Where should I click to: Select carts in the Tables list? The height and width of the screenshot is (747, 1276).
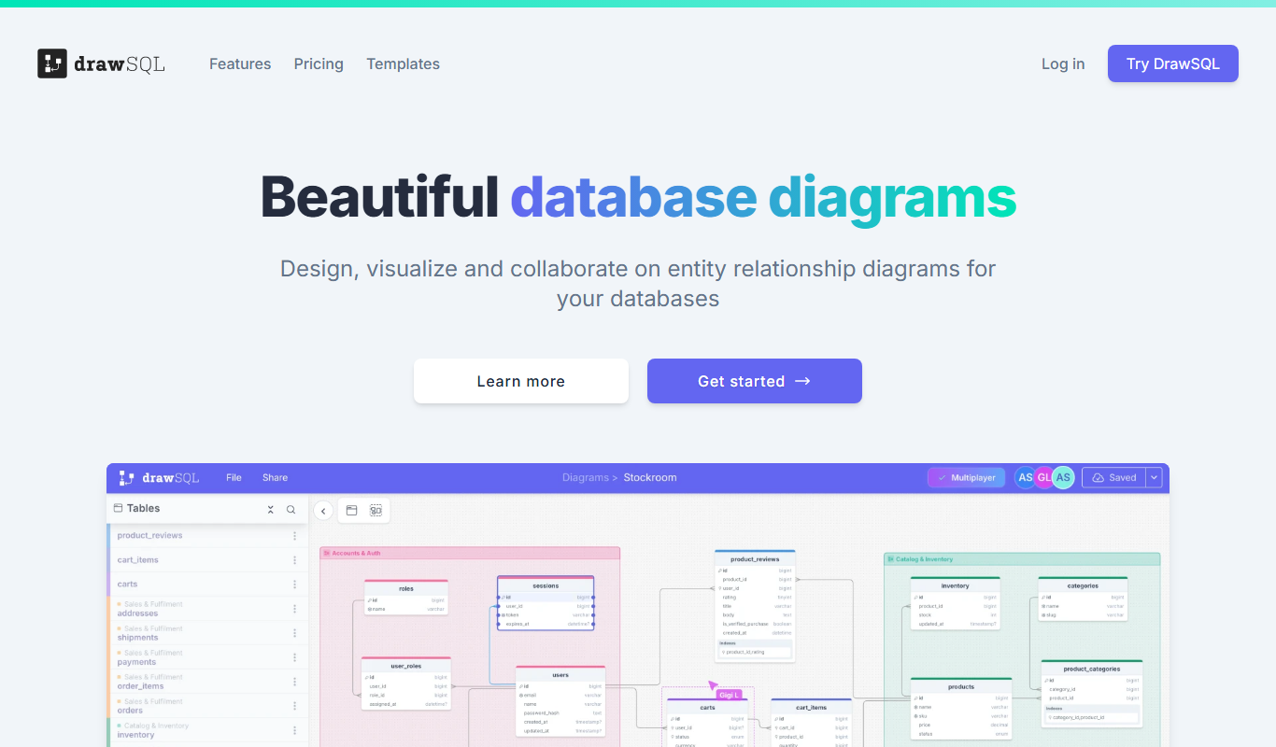(x=127, y=585)
